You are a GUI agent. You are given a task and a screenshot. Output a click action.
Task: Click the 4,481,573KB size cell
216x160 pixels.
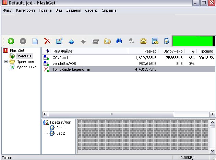coord(146,69)
